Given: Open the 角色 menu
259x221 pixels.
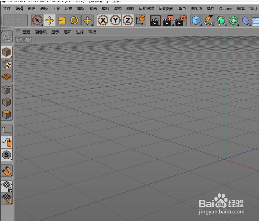Looking at the screenshot, I should coord(182,9).
